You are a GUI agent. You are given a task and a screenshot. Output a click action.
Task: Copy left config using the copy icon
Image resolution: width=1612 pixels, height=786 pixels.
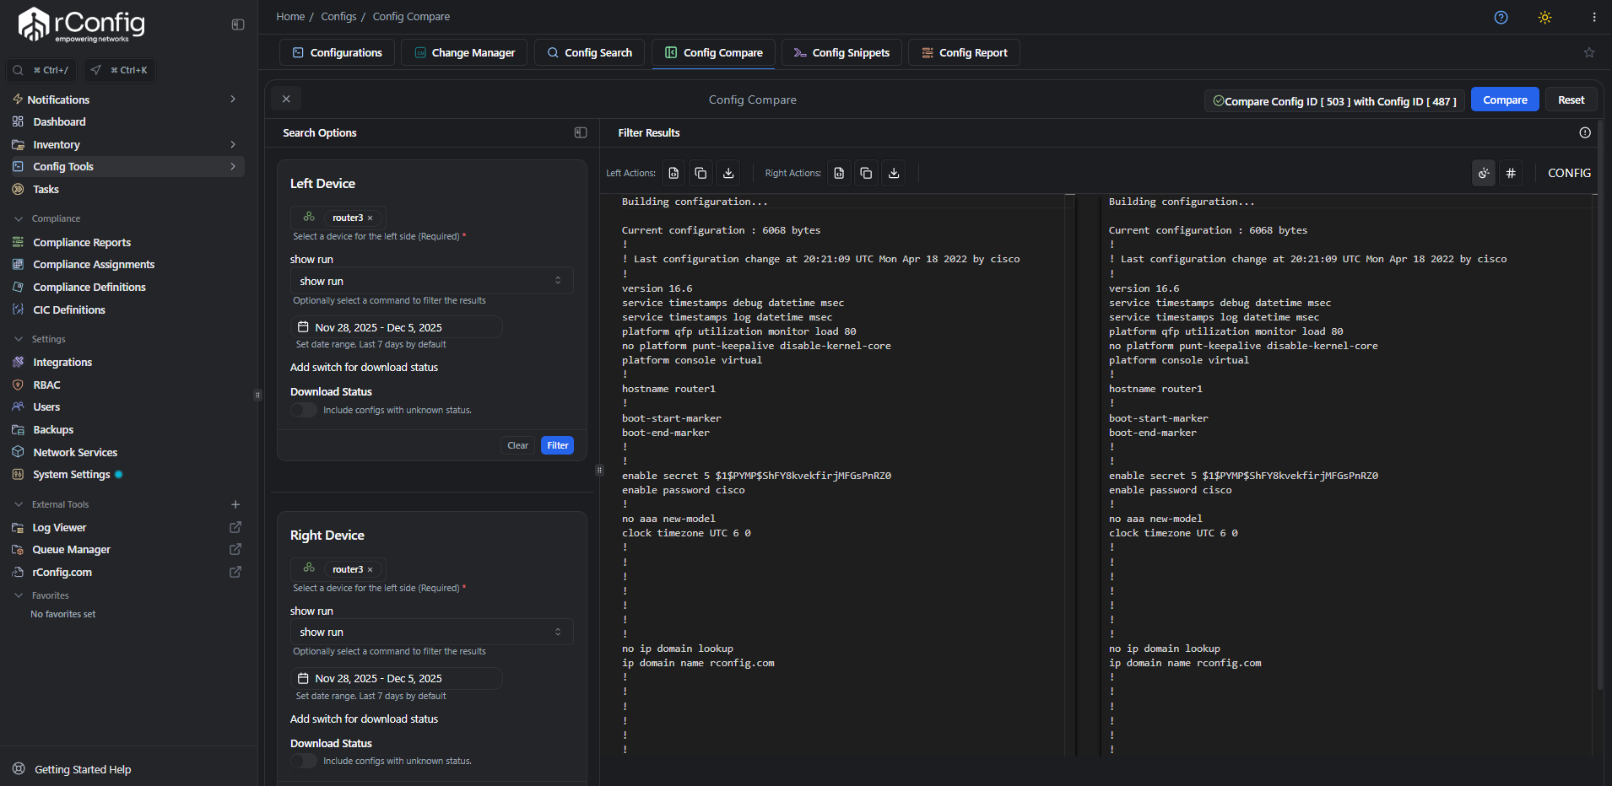[x=700, y=173]
